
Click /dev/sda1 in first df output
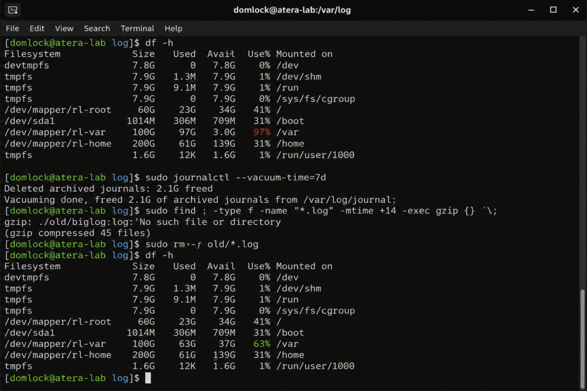(30, 121)
